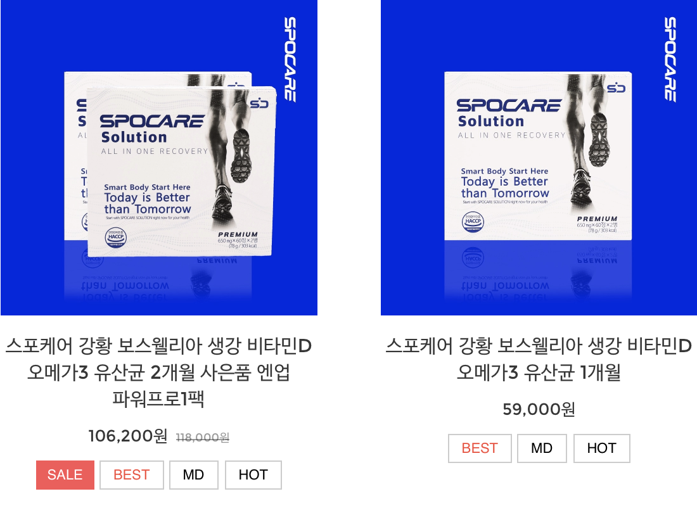
Task: Click the MD badge under 59,000원 product
Action: click(542, 448)
